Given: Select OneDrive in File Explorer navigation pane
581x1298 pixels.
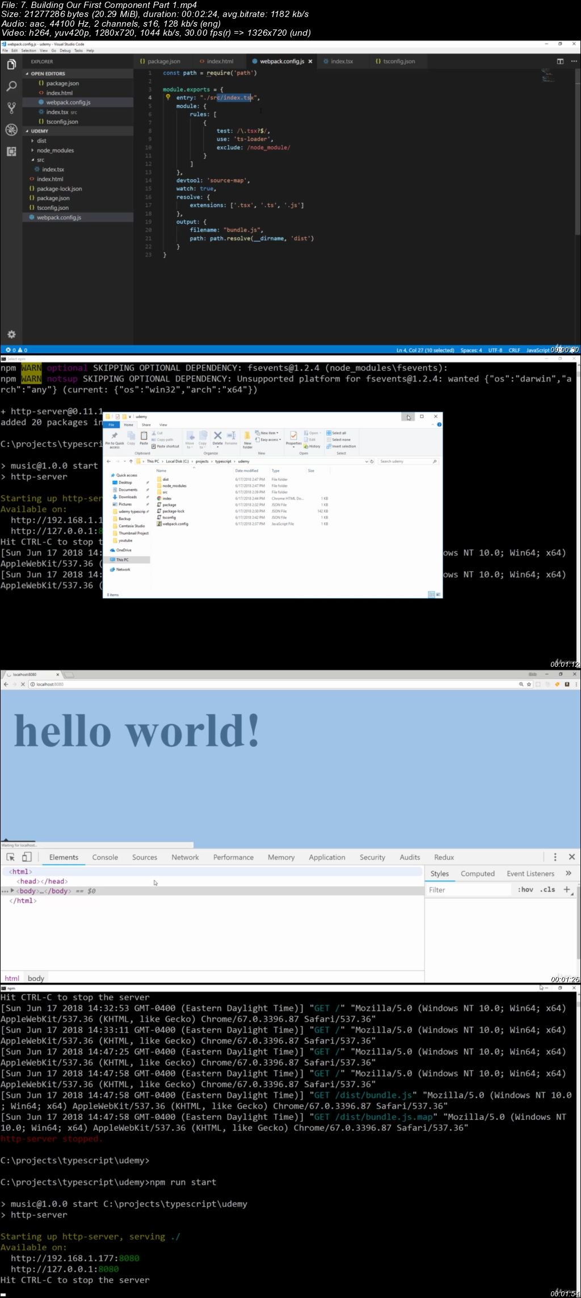Looking at the screenshot, I should pos(121,550).
